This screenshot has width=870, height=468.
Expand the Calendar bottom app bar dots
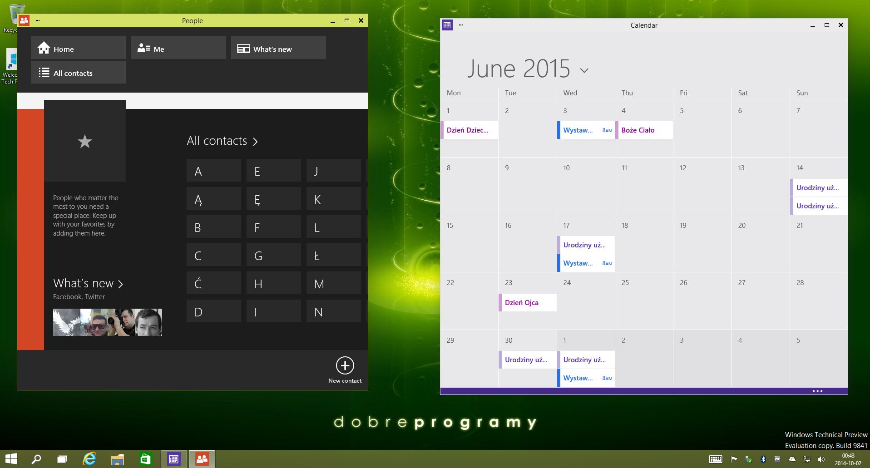point(817,391)
